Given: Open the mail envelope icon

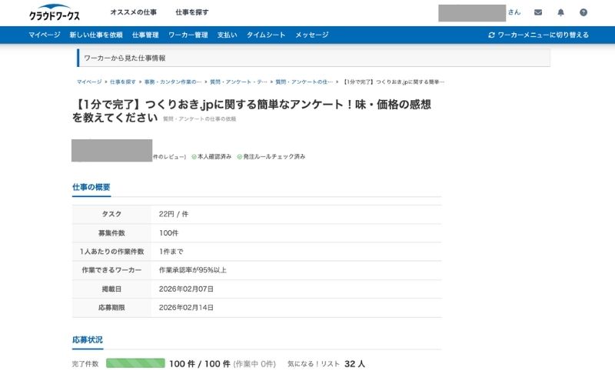Looking at the screenshot, I should (x=538, y=12).
